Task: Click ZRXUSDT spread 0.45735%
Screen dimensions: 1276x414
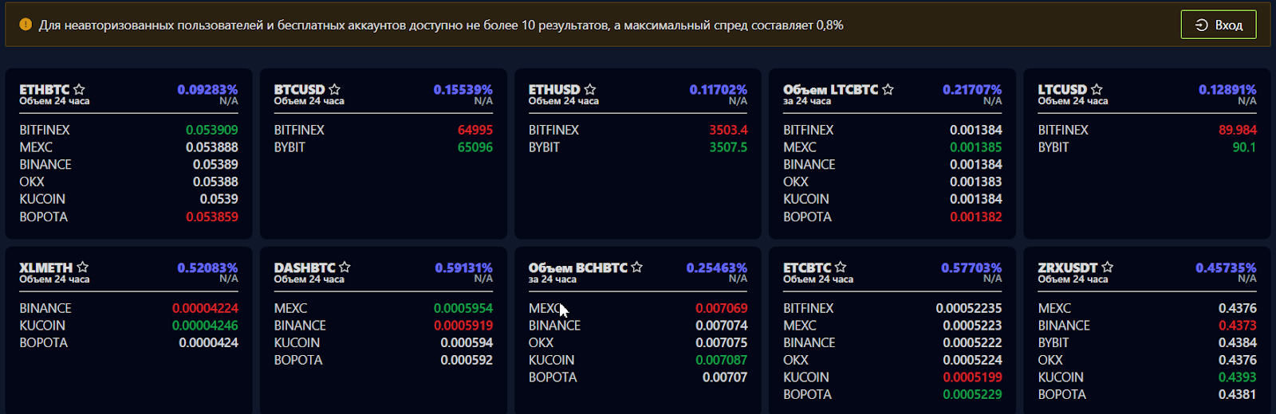Action: [x=1226, y=268]
